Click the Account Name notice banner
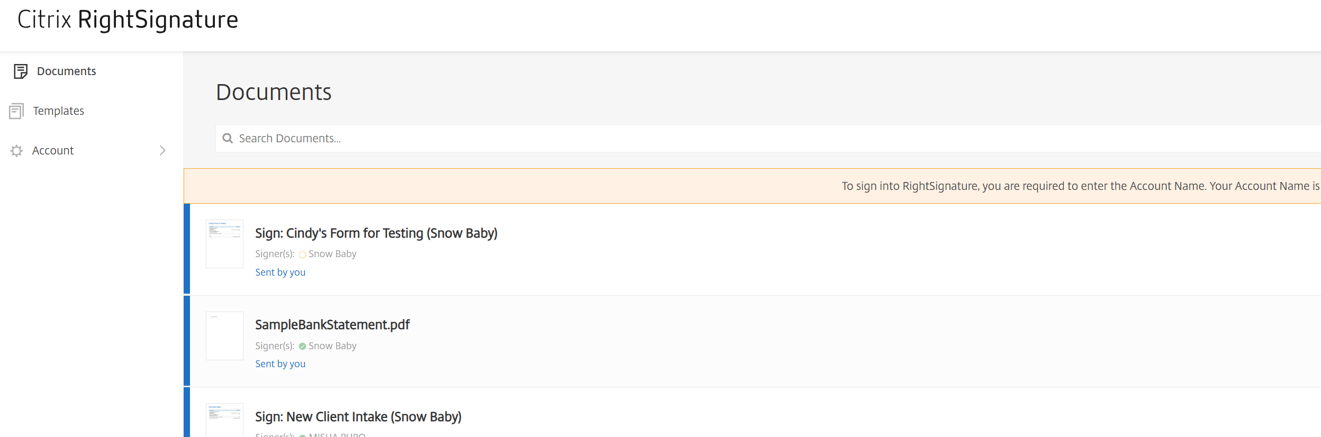1321x437 pixels. pyautogui.click(x=752, y=186)
